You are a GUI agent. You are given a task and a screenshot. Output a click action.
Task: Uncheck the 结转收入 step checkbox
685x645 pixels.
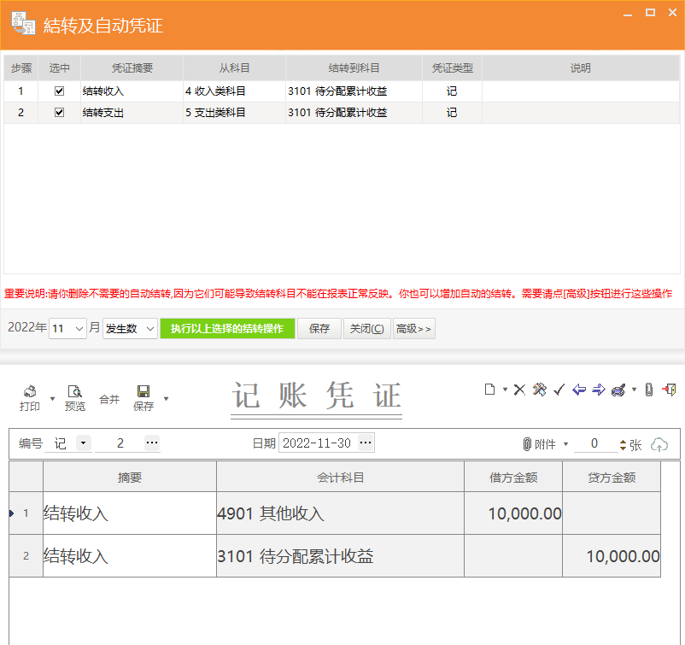tap(60, 91)
